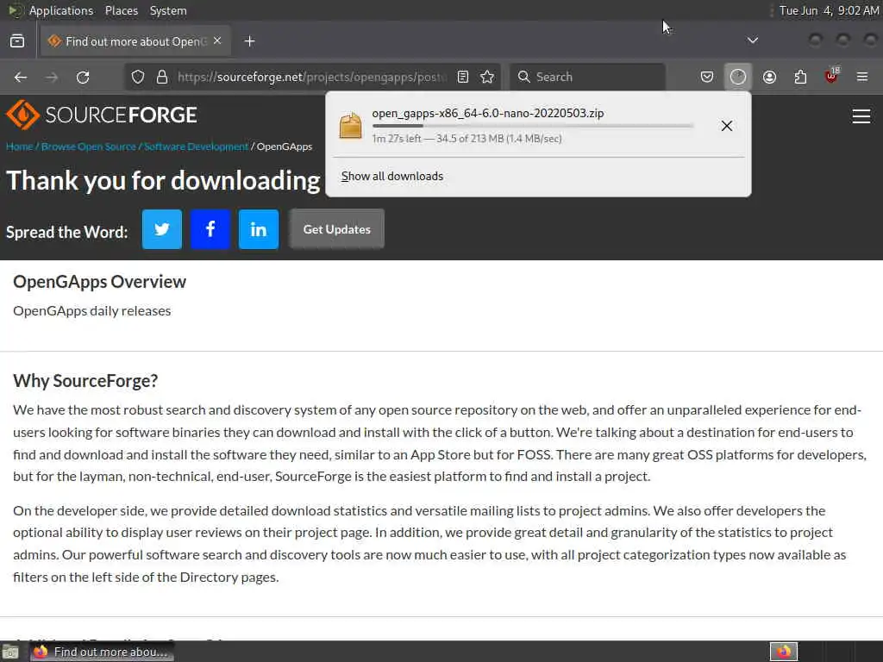Open the Firefox View button
883x662 pixels.
tap(17, 41)
